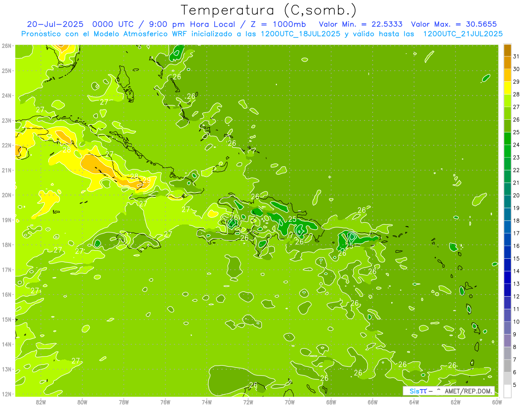Click the 72W longitude axis label
This screenshot has width=528, height=408.
(x=248, y=402)
